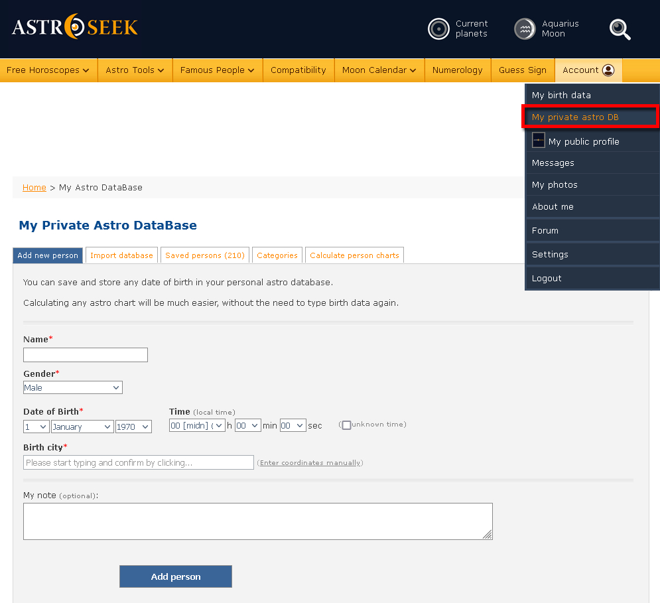Open the Import database tab
This screenshot has height=603, width=660.
tap(121, 255)
